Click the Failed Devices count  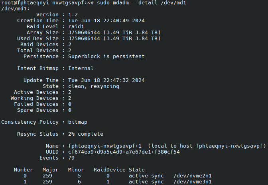(x=70, y=104)
